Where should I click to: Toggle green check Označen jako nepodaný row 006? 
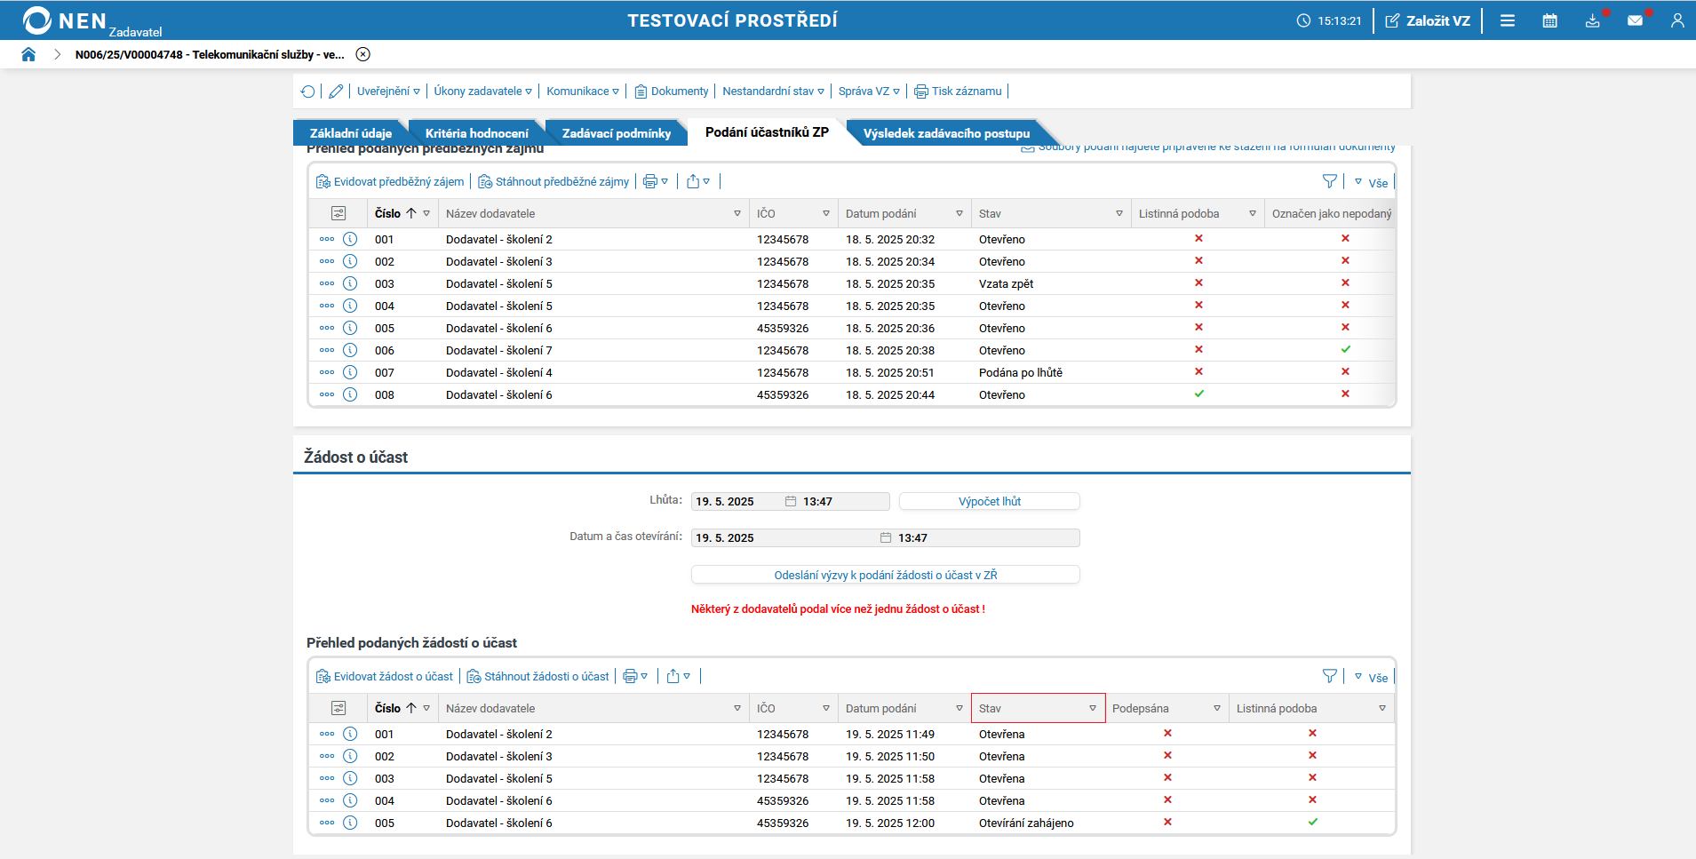point(1346,350)
